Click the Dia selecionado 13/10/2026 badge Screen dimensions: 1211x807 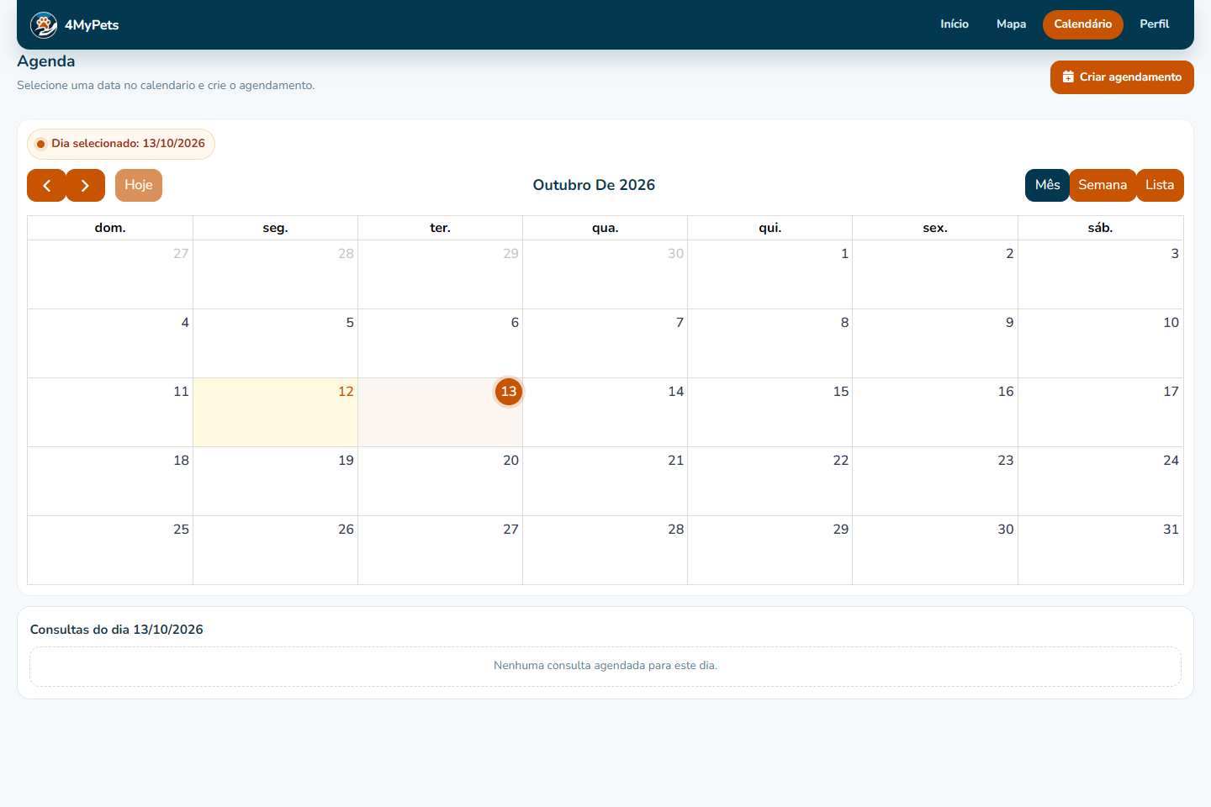pos(121,144)
